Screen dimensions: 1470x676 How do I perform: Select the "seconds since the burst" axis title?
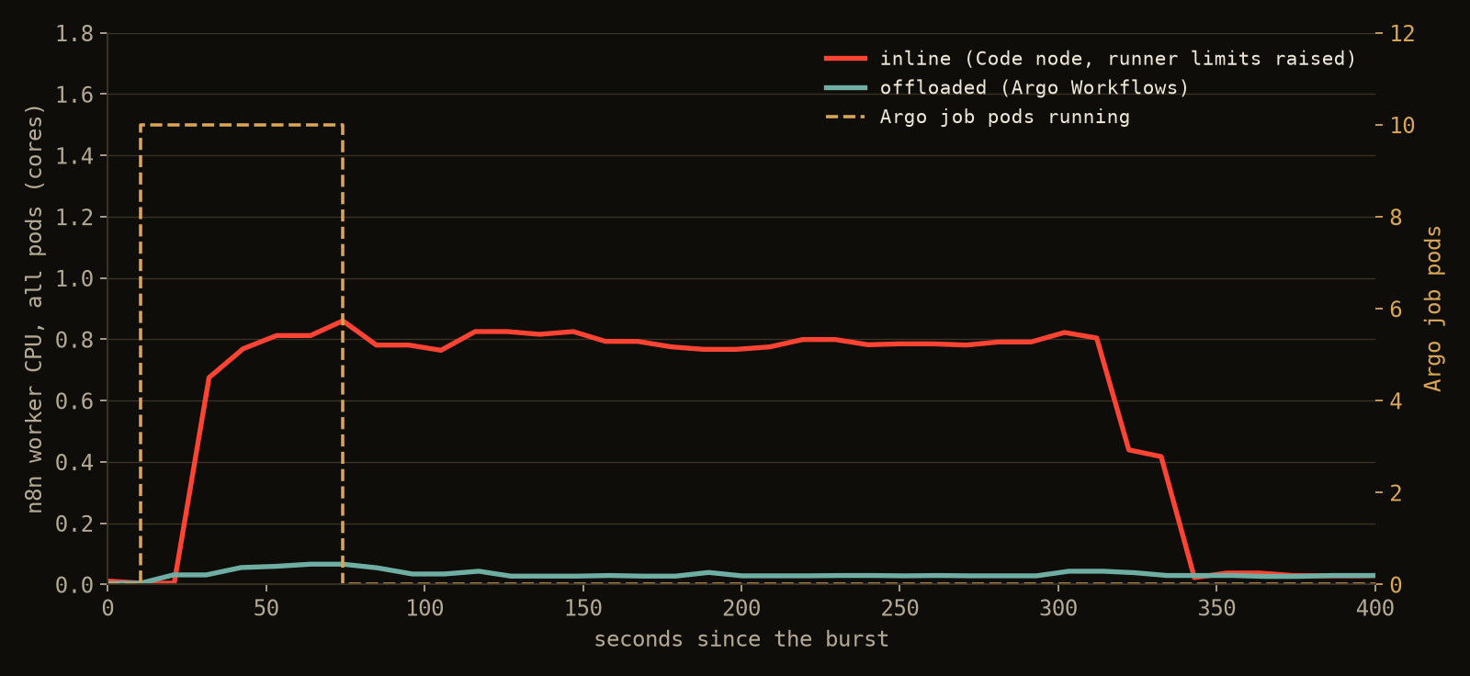[x=741, y=639]
